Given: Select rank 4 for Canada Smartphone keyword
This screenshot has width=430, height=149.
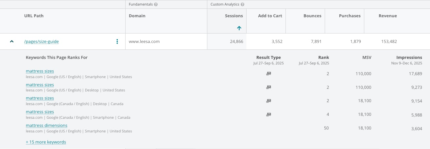Looking at the screenshot, I should coord(328,115).
